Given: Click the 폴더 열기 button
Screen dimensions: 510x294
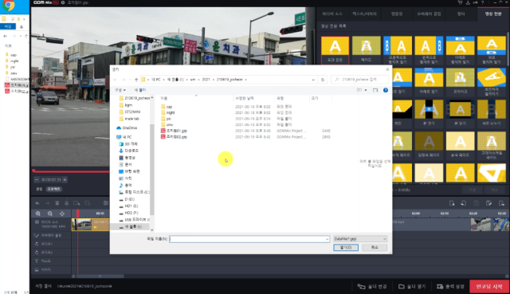Looking at the screenshot, I should click(x=412, y=287).
